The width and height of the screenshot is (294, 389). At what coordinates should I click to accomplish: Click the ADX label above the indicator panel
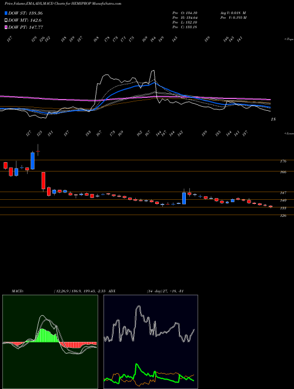(112, 291)
